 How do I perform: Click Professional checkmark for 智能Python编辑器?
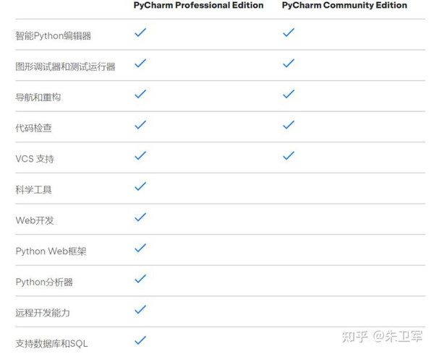[140, 33]
